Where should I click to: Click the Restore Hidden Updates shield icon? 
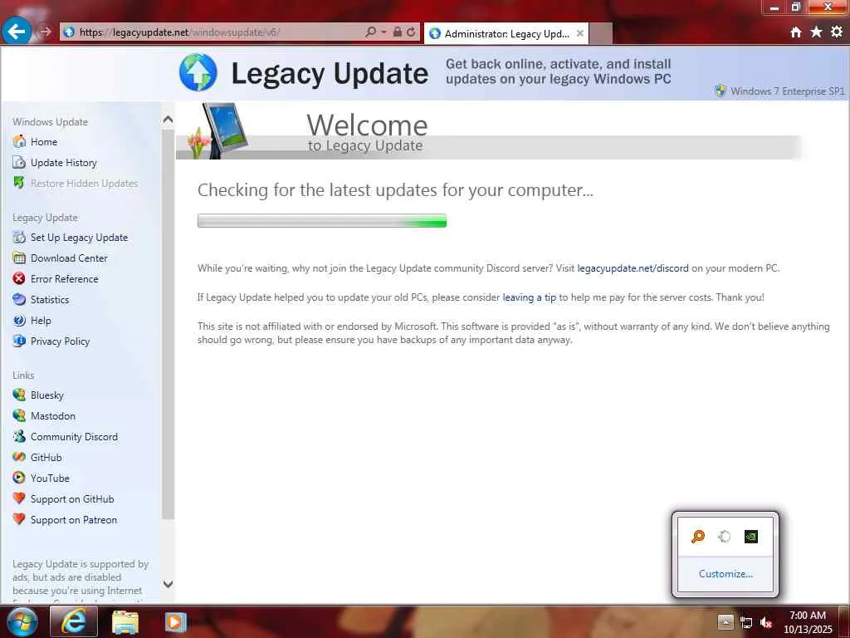coord(19,183)
